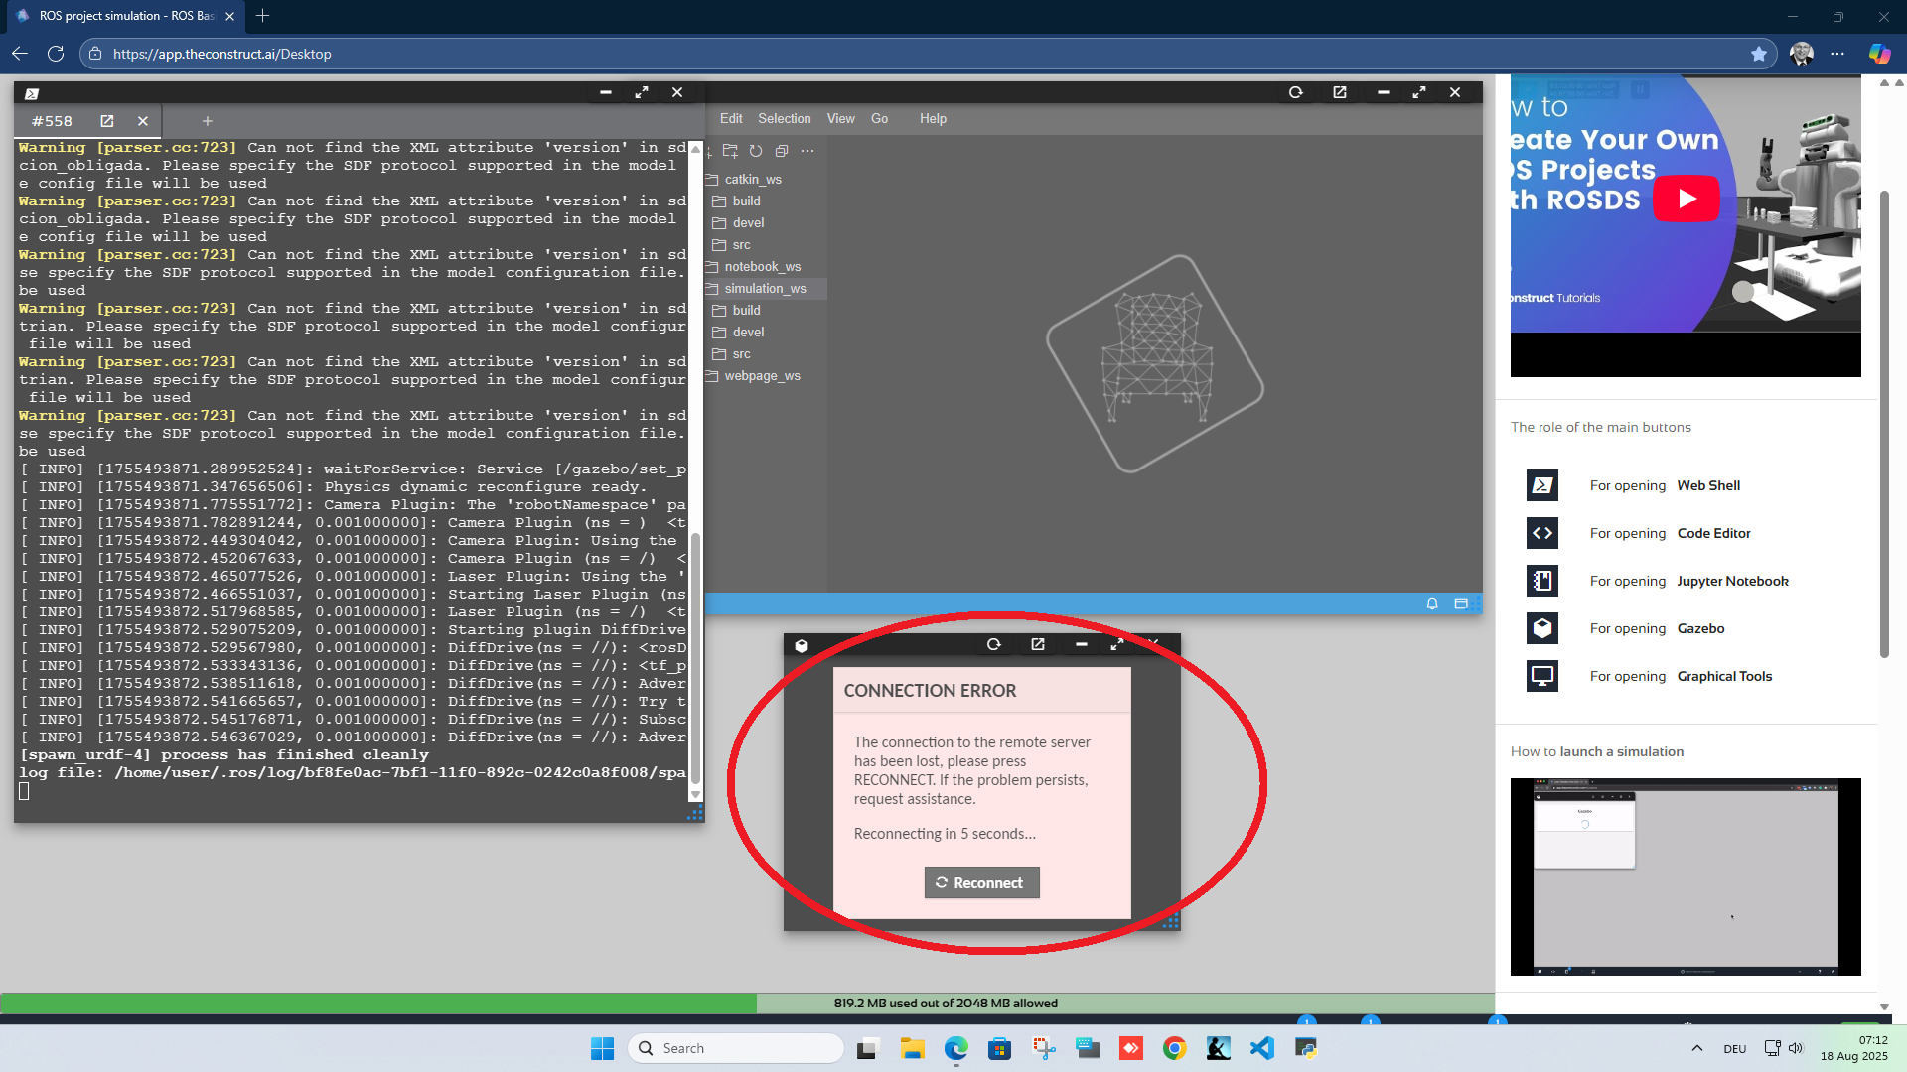Click the notification bell in editor status bar
The height and width of the screenshot is (1072, 1907).
pos(1432,603)
